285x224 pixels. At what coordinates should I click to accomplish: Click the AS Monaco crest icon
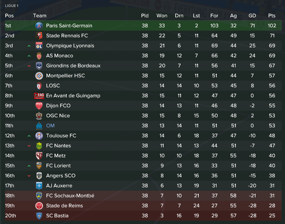tap(39, 56)
